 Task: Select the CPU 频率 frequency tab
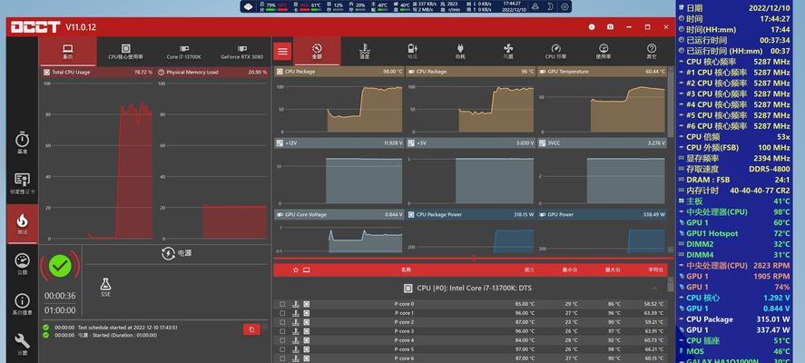555,51
